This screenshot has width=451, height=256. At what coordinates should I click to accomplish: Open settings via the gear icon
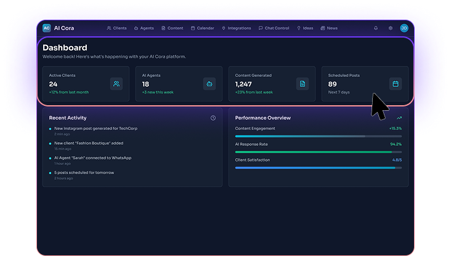coord(390,28)
